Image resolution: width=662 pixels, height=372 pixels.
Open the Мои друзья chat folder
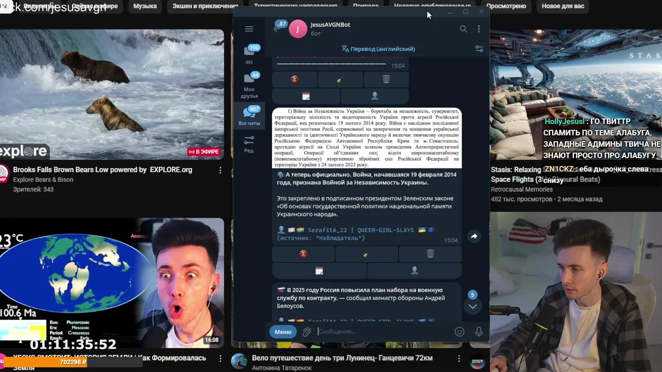249,86
